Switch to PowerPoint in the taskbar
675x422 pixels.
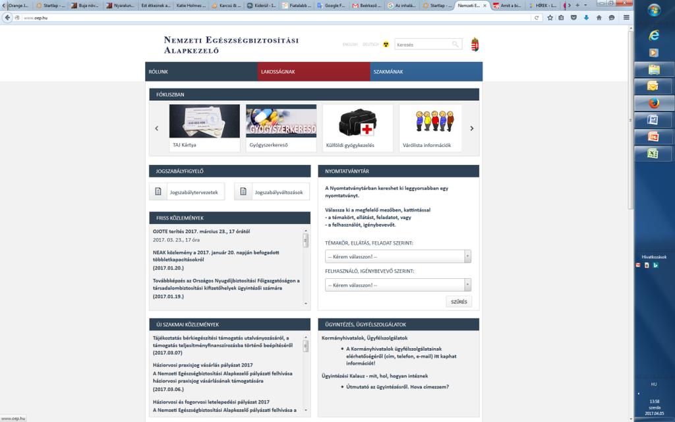click(653, 137)
